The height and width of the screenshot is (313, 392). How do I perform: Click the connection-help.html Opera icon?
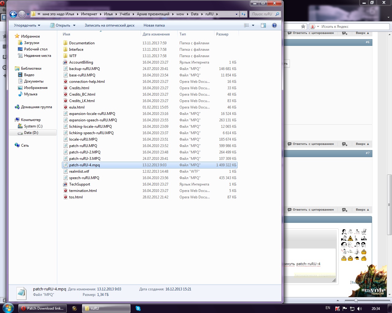pos(65,81)
